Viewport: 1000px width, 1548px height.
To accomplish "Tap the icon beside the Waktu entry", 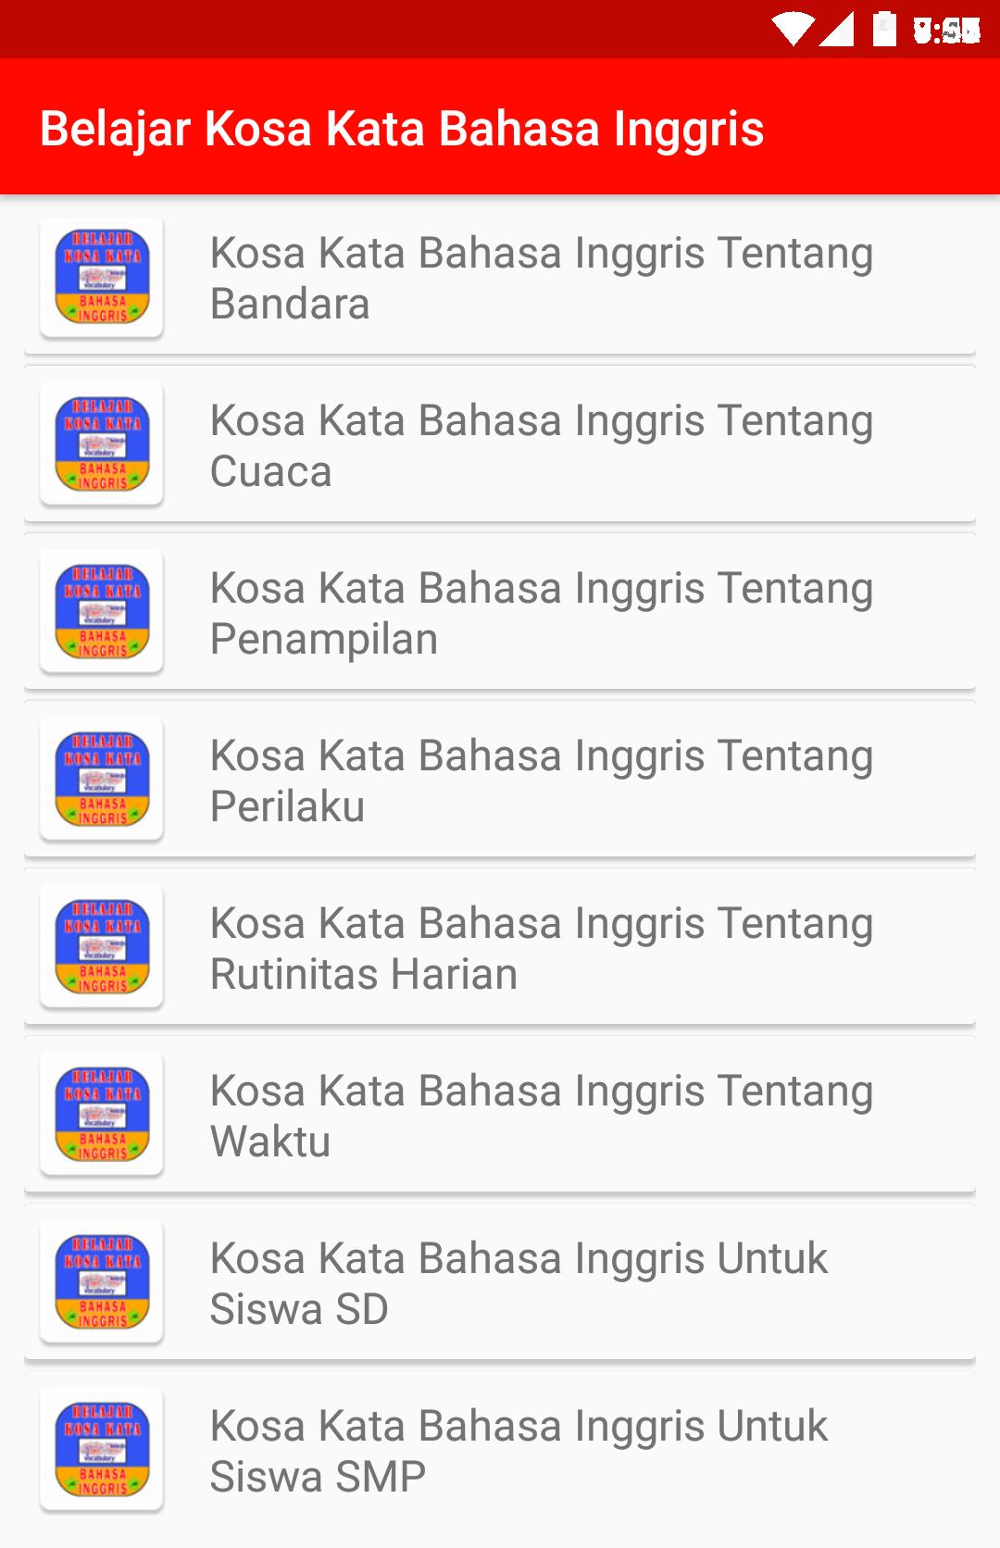I will point(102,1115).
